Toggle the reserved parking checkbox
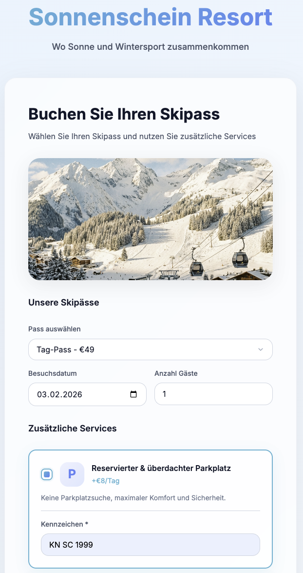 point(47,474)
